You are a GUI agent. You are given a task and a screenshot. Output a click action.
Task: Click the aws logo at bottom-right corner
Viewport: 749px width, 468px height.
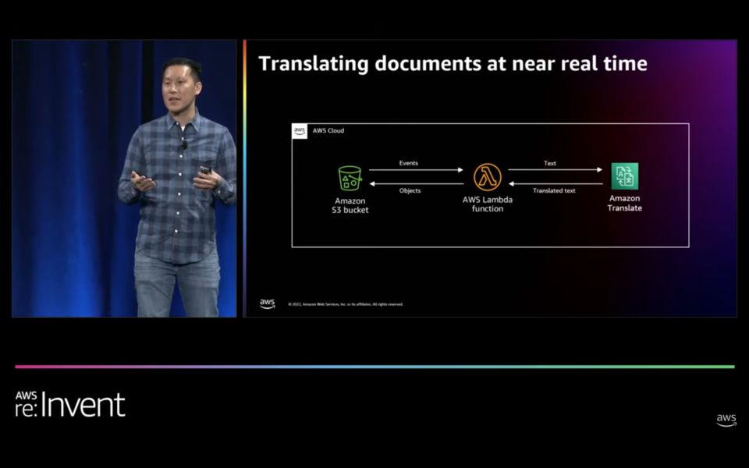point(726,420)
